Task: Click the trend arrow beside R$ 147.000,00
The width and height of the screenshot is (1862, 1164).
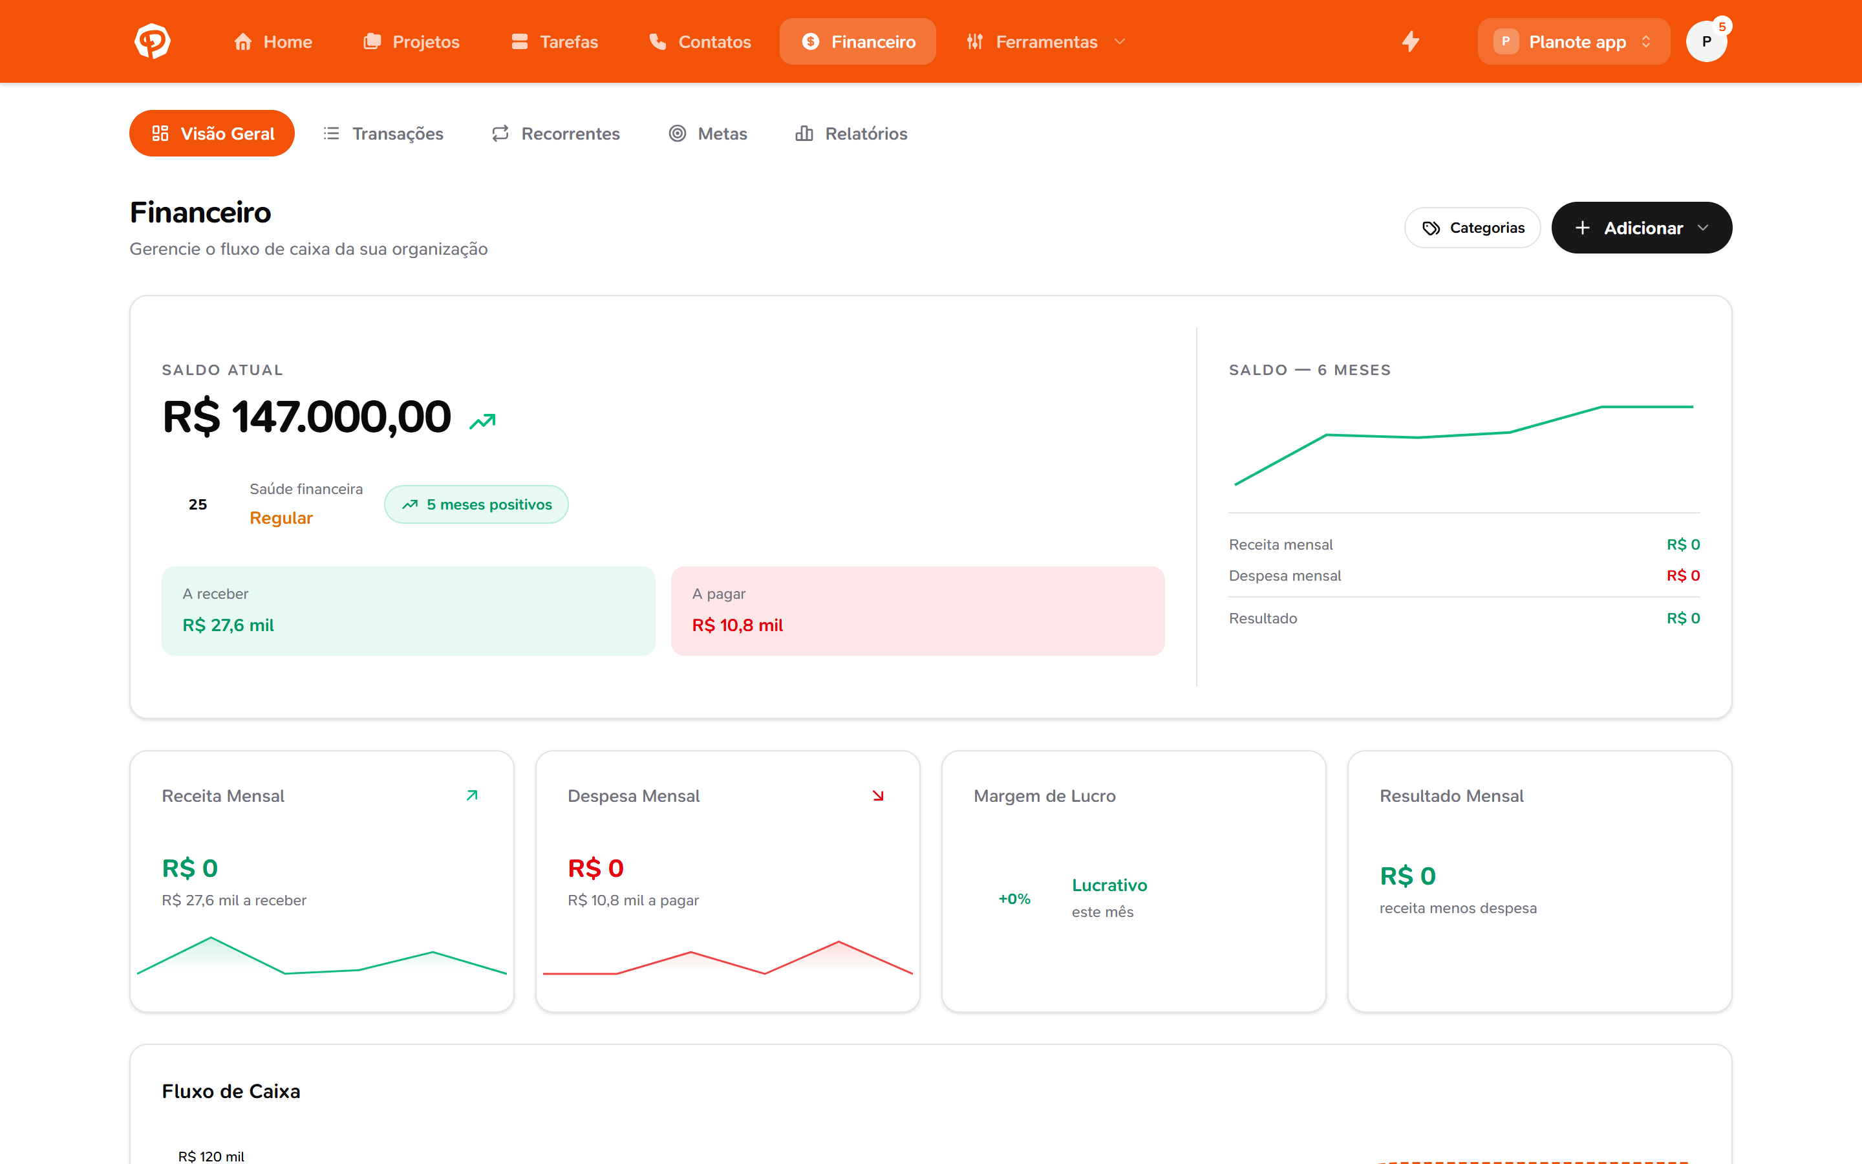Action: click(x=482, y=421)
